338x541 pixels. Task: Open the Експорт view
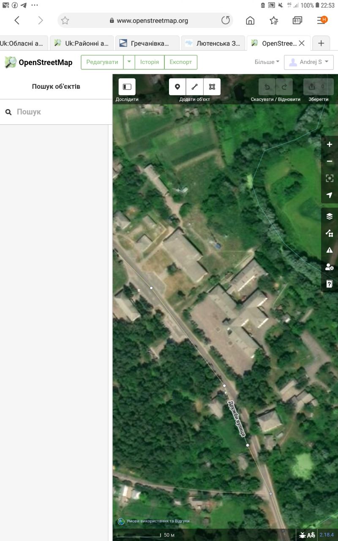[181, 62]
